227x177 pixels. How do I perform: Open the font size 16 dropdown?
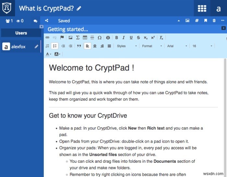pyautogui.click(x=202, y=46)
